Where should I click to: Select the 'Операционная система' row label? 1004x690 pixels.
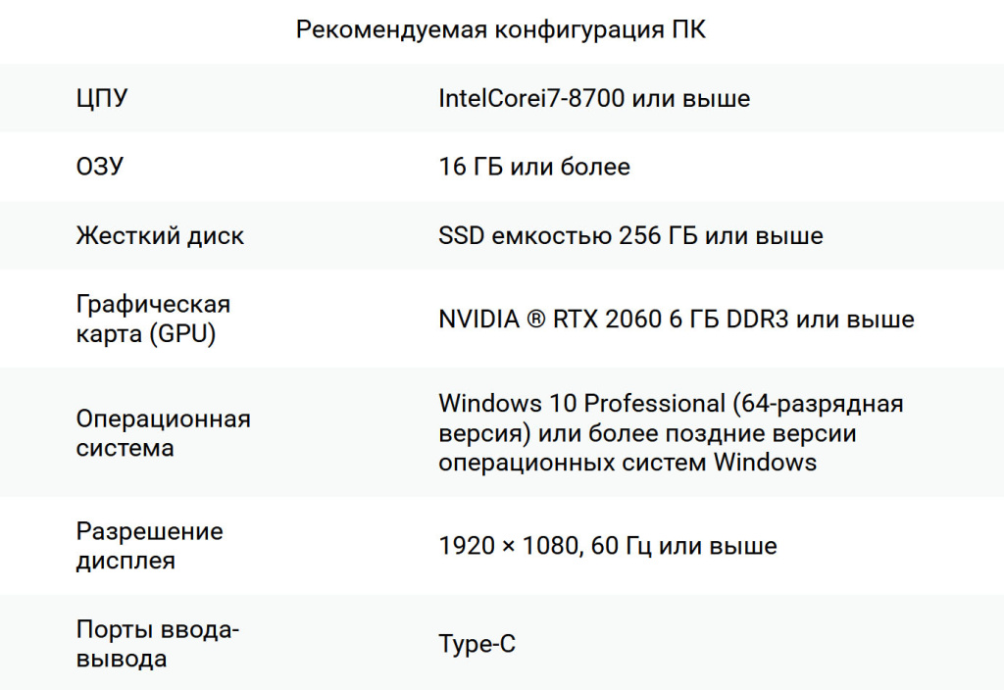pos(163,433)
